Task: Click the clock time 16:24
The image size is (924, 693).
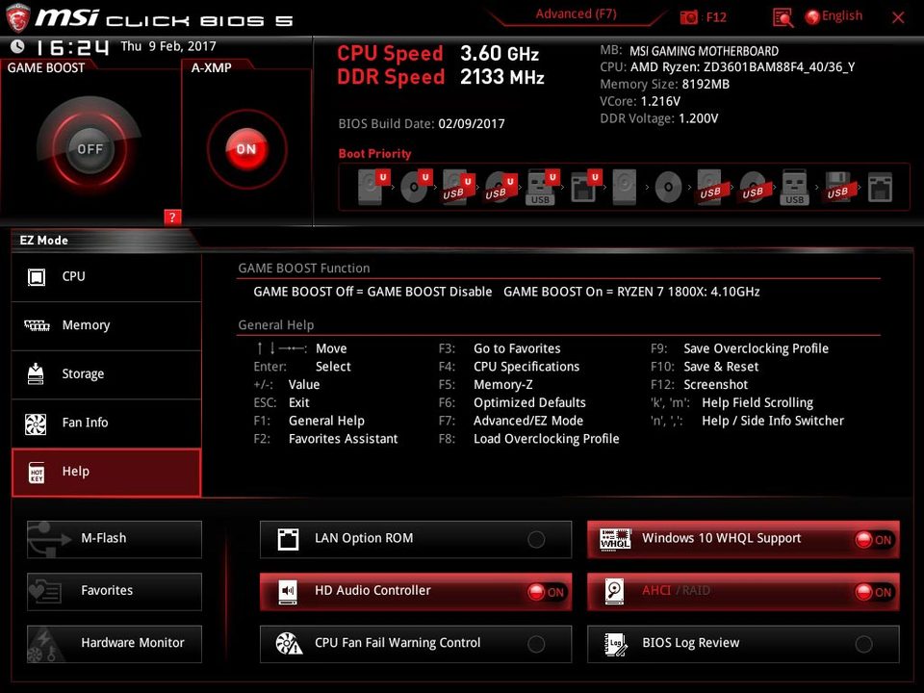Action: (x=73, y=47)
